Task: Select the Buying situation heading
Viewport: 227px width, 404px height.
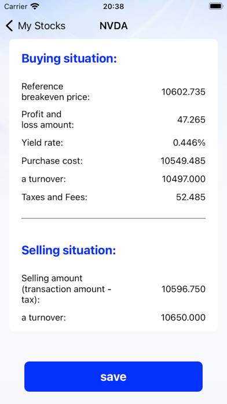Action: pos(69,59)
